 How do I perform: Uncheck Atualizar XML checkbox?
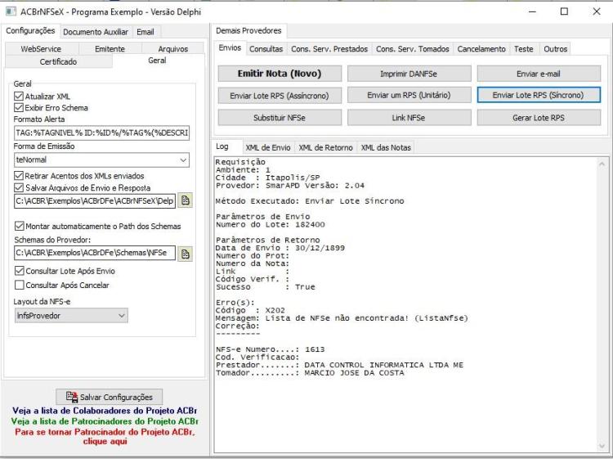click(x=18, y=97)
